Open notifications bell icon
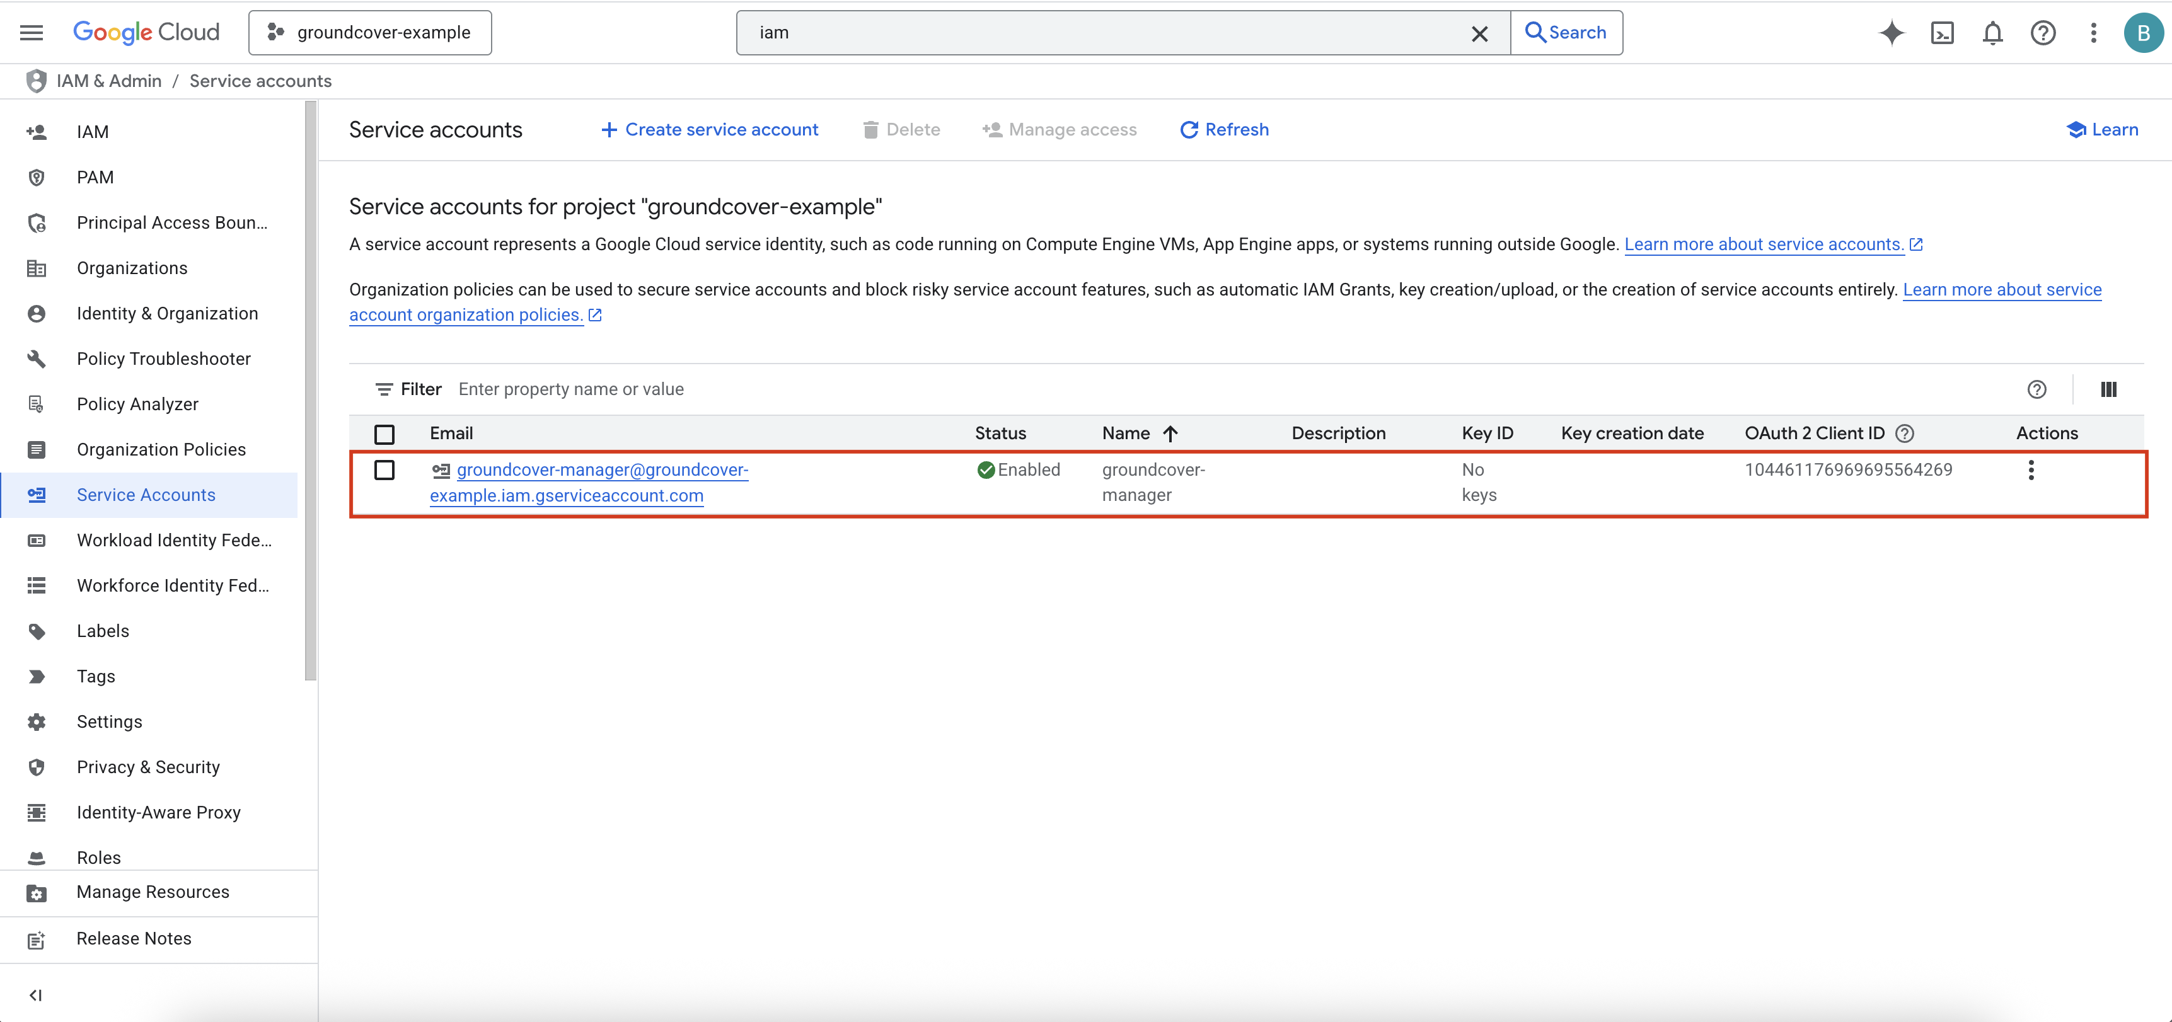 1992,33
